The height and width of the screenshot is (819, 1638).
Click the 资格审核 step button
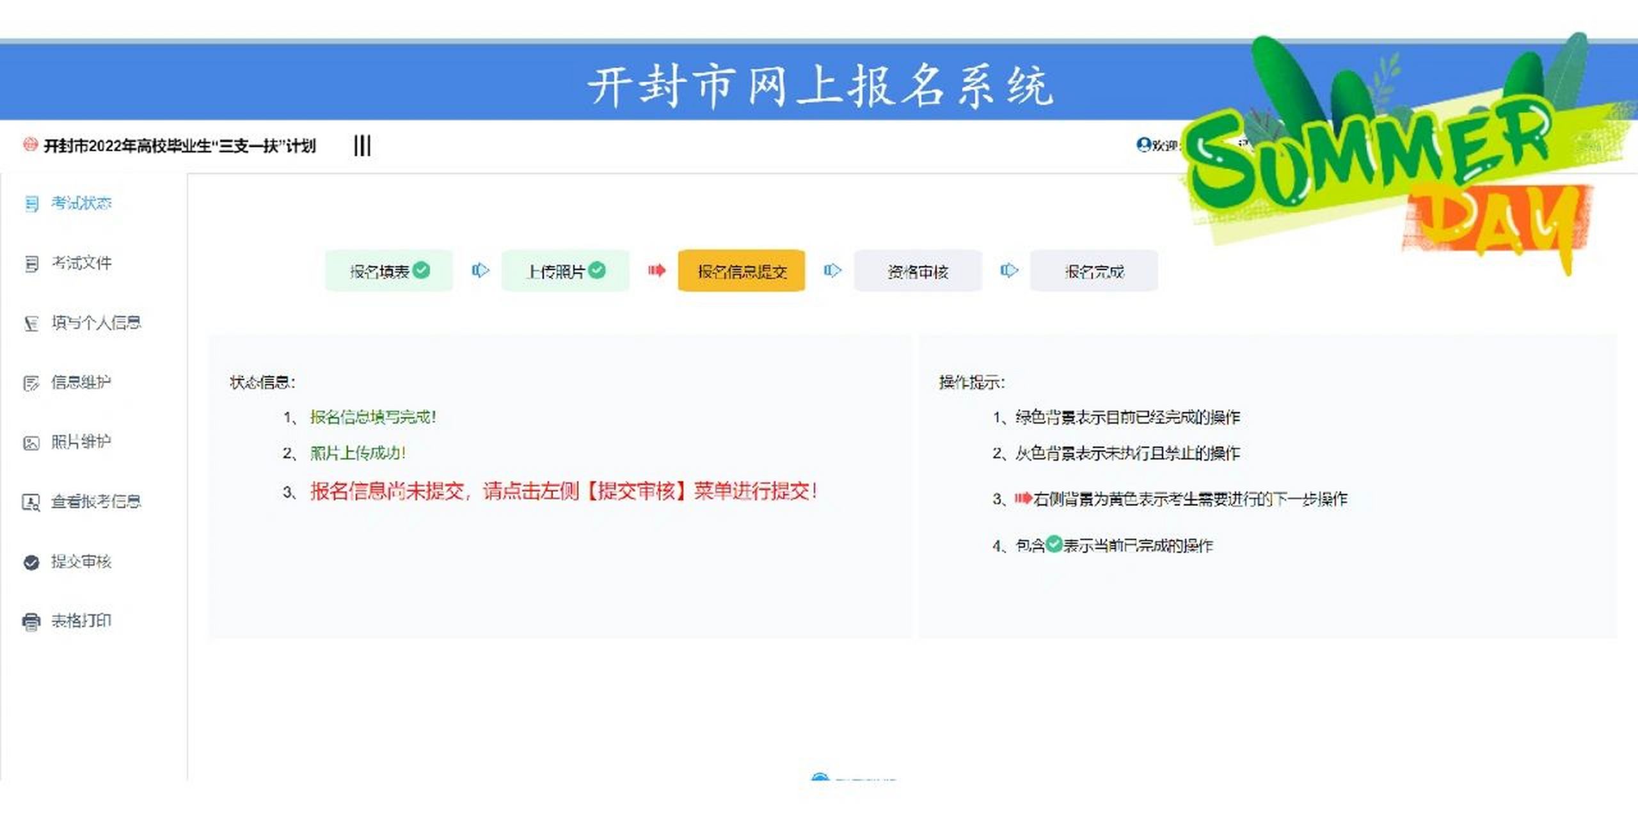tap(918, 271)
